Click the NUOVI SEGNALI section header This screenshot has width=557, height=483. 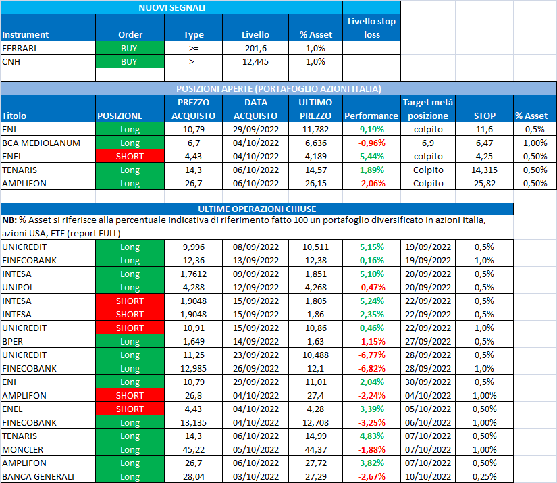tap(171, 7)
